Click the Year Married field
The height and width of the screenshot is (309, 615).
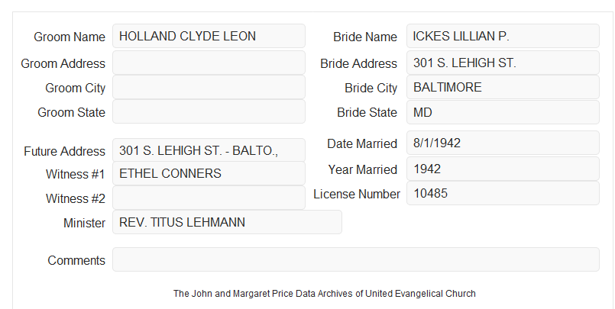(x=503, y=169)
